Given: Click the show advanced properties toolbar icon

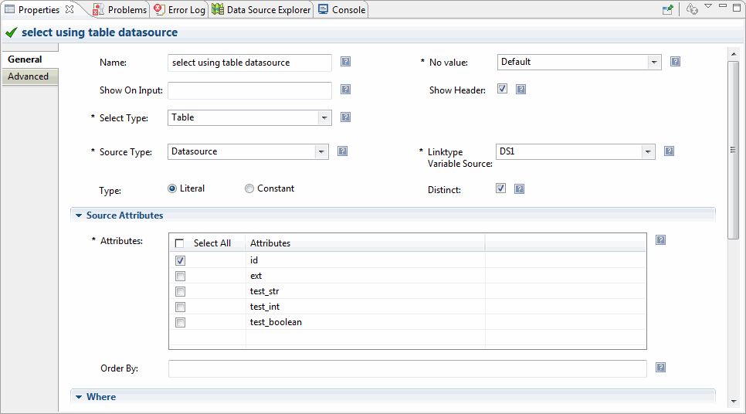Looking at the screenshot, I should pos(692,9).
